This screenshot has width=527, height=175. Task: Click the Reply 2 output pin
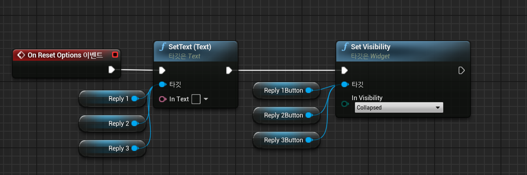[x=134, y=123]
